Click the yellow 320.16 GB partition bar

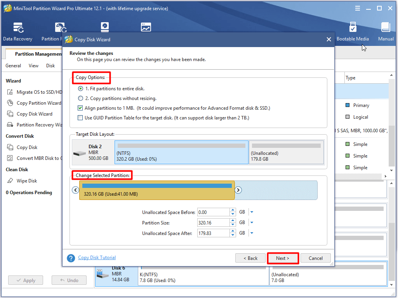click(157, 190)
